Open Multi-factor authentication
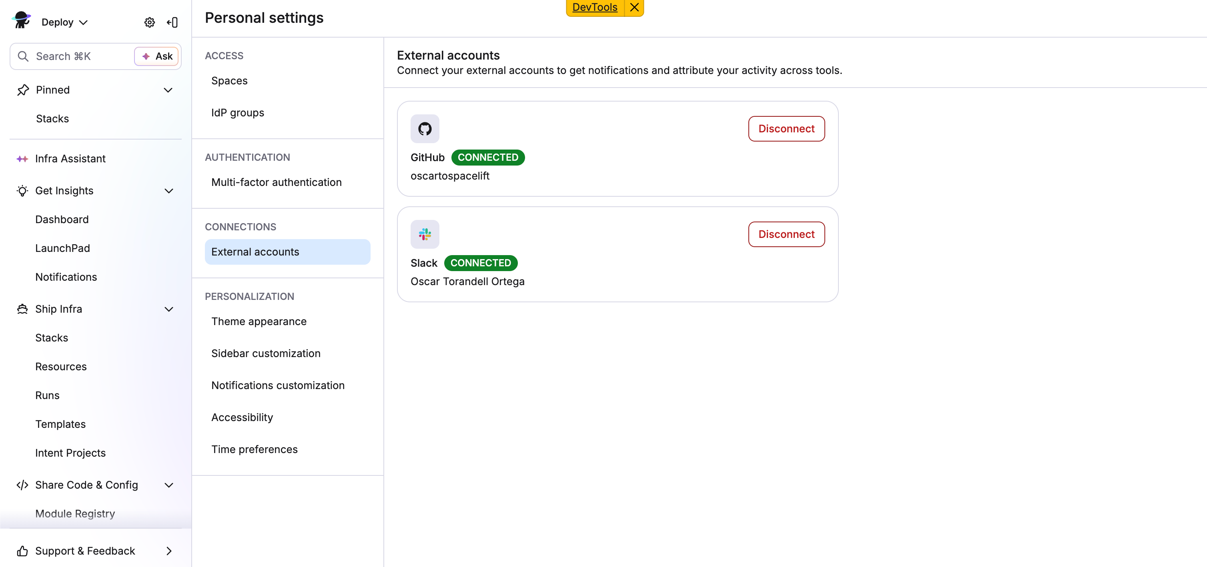Viewport: 1207px width, 567px height. pos(287,182)
